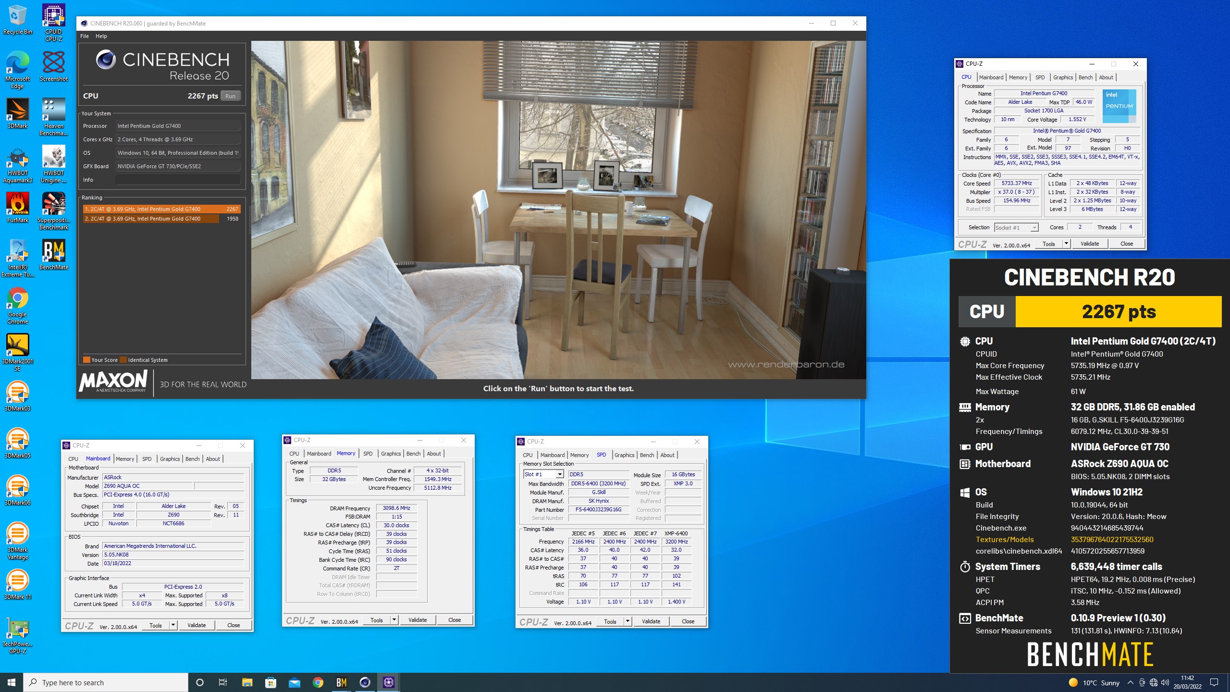Open the Recycle Bin desktop icon
The image size is (1230, 692).
click(17, 20)
